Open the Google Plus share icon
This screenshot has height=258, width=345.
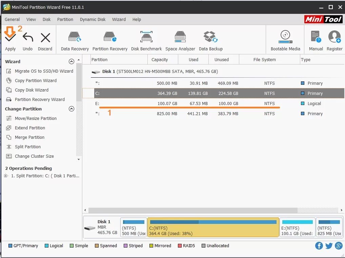[x=339, y=246]
